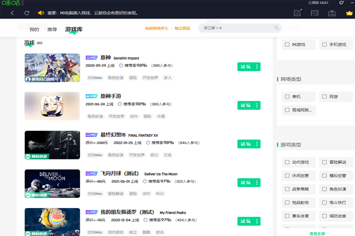
Task: Click the recommend-rate icon for 飞向月球
Action: pyautogui.click(x=145, y=182)
